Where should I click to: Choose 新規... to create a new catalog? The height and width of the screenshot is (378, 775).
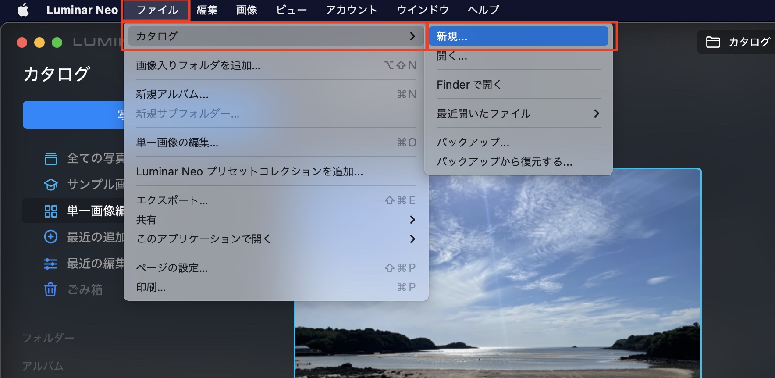coord(518,36)
